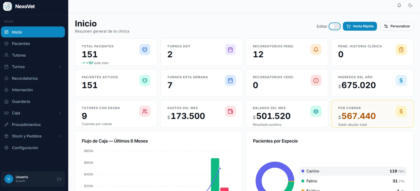The width and height of the screenshot is (420, 191).
Task: Open Recordatorios in the sidebar
Action: pyautogui.click(x=33, y=78)
